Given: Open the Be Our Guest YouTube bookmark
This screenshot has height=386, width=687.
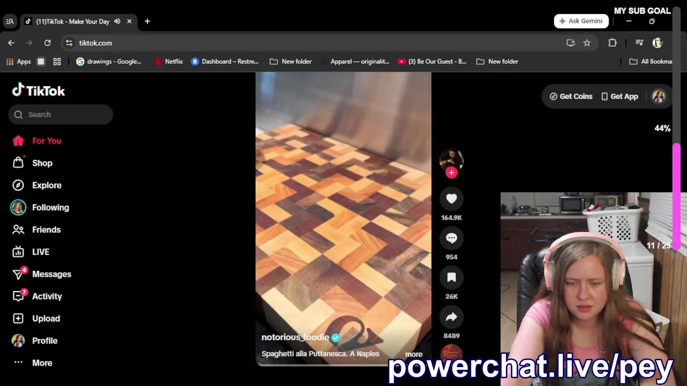Looking at the screenshot, I should point(432,62).
